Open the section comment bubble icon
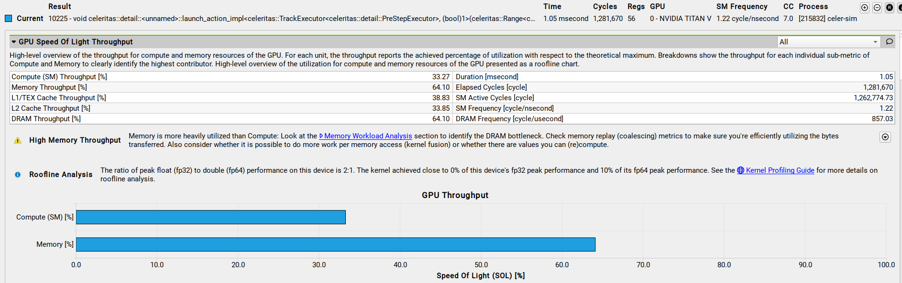The height and width of the screenshot is (283, 902). (889, 42)
